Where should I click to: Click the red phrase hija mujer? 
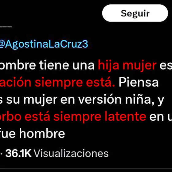coord(127,65)
